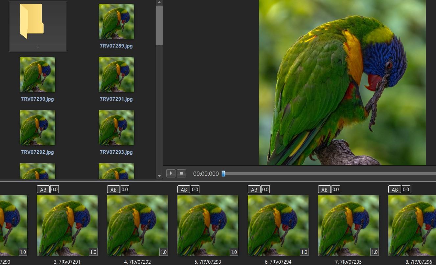Click the 1.0 slide duration on slide 5
436x265 pixels.
click(234, 252)
